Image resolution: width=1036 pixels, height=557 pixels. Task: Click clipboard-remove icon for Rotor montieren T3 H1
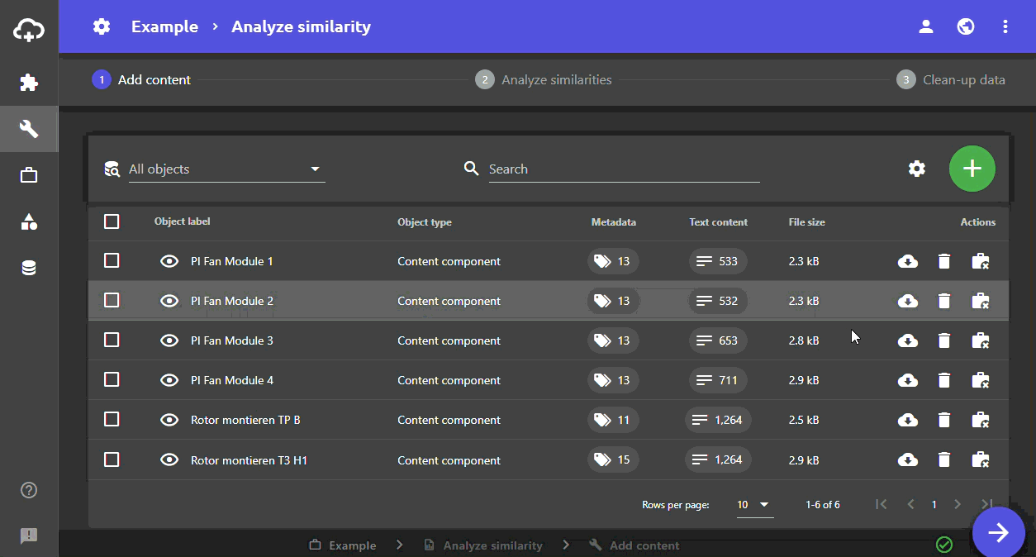coord(981,459)
